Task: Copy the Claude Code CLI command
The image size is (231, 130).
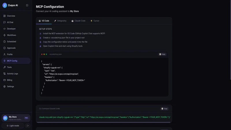Action: [x=164, y=109]
